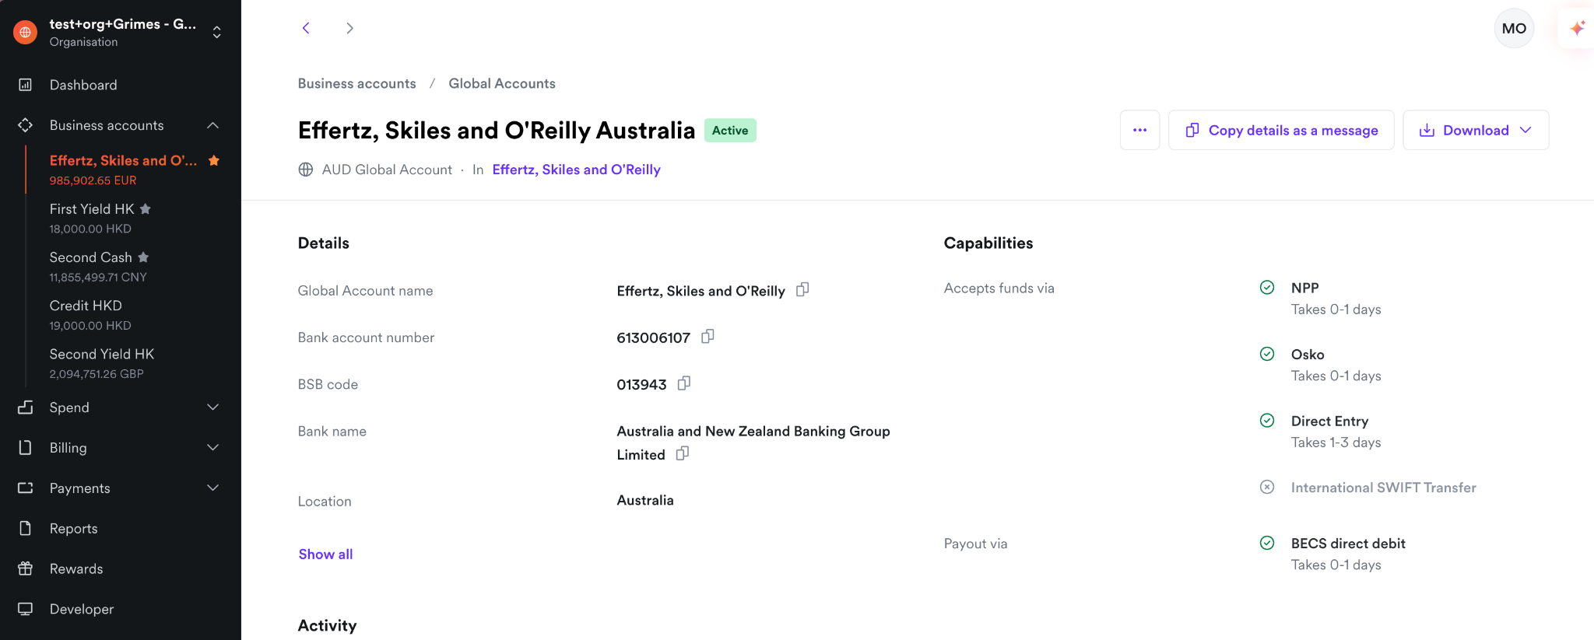Click Copy details as a message

(x=1281, y=130)
